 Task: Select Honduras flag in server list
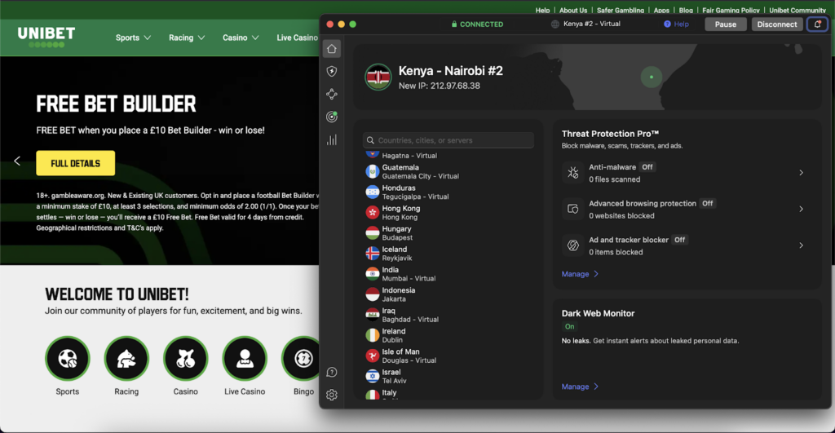point(372,192)
